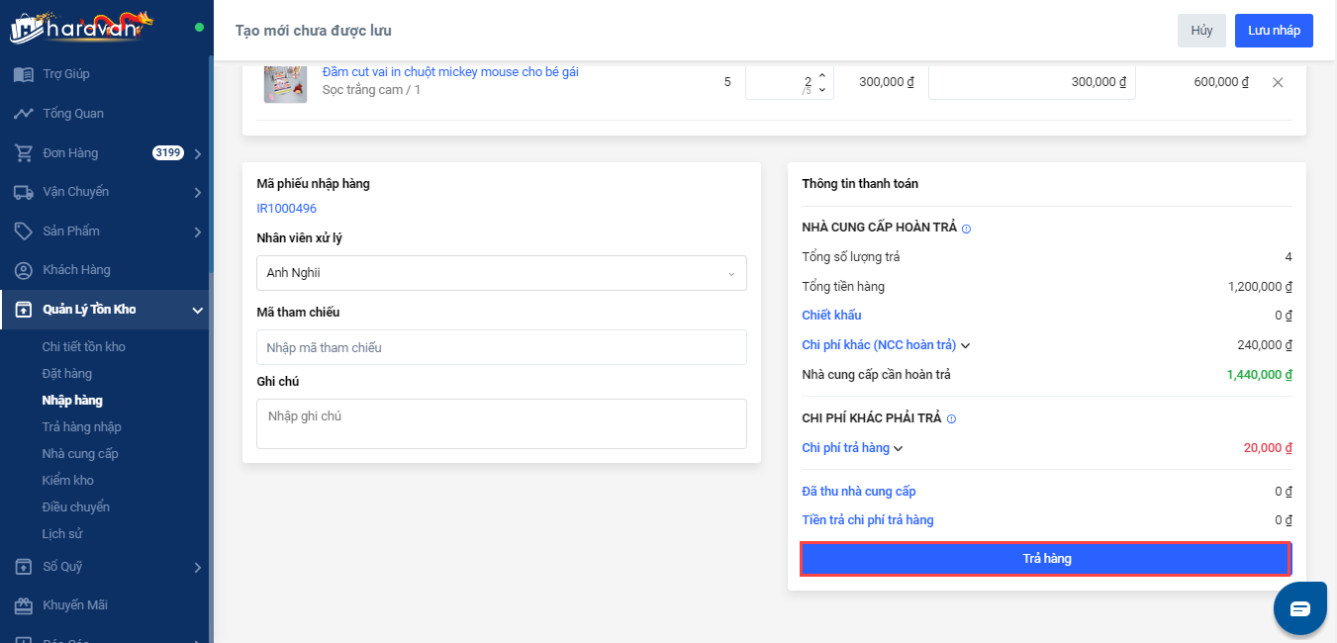Click the Mã tham chiếu input field
Viewport: 1337px width, 643px height.
[501, 347]
